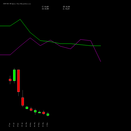
Task: Select the 07 May green candlestick
Action: point(40,112)
